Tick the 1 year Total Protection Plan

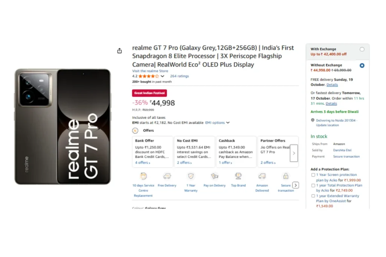313,186
